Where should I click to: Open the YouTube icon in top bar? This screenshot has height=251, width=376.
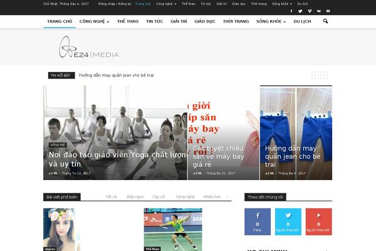[x=328, y=11]
